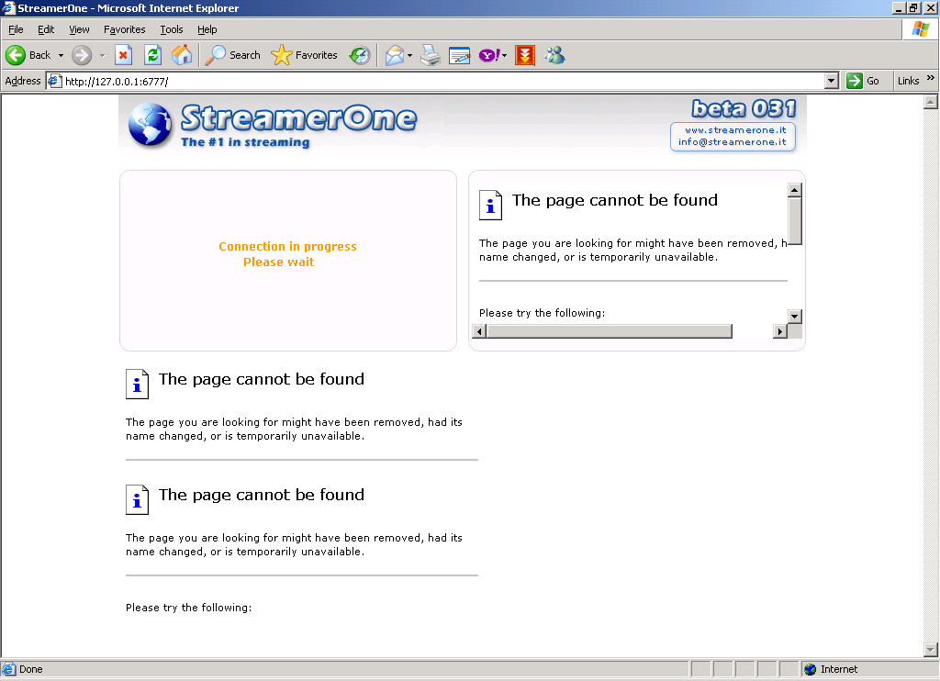
Task: Open the Edit menu
Action: coord(46,29)
